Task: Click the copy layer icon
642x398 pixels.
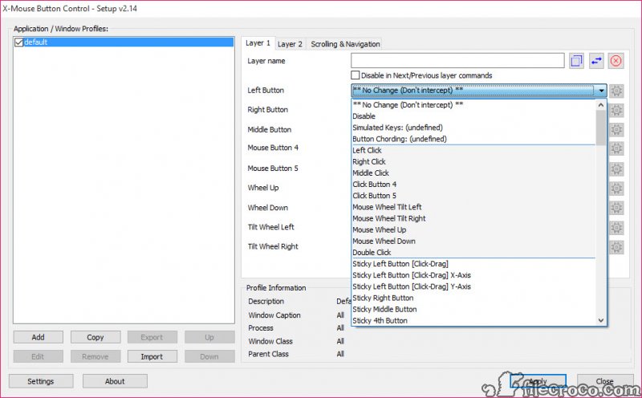Action: point(576,61)
